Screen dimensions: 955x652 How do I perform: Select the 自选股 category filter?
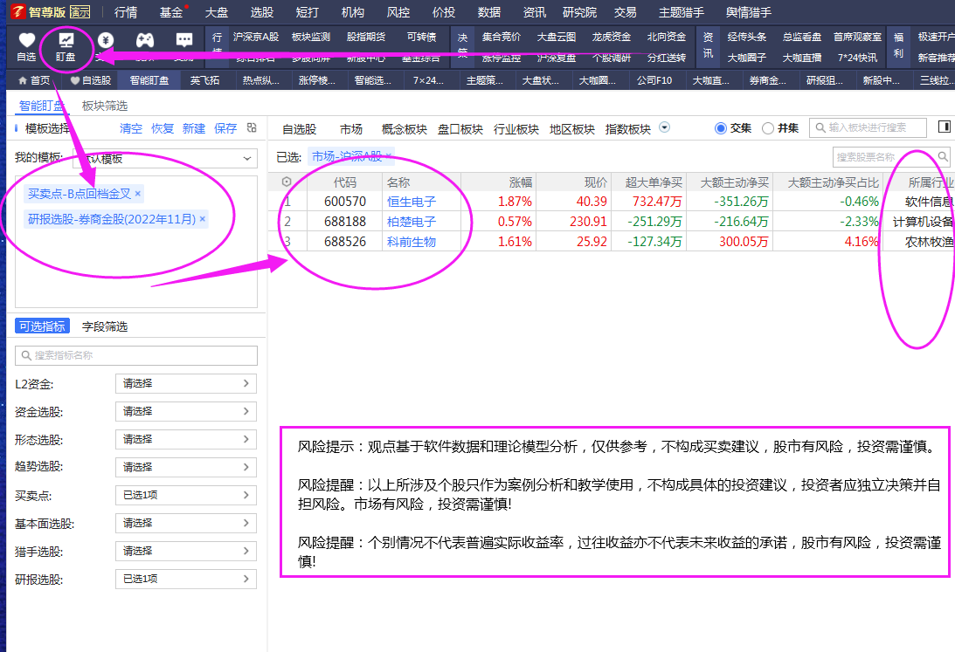coord(299,129)
